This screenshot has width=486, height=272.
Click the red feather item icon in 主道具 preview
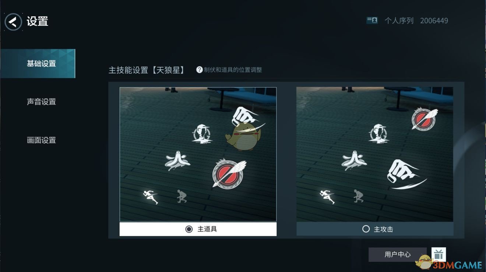(228, 173)
